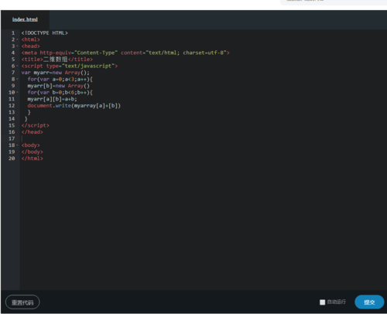The image size is (387, 314).
Task: Click the <body> opening tag on line 18
Action: click(x=31, y=145)
